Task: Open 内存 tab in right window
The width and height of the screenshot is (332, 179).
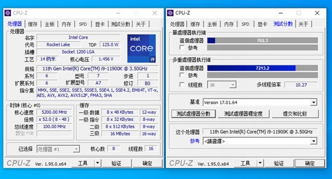Action: 229,24
